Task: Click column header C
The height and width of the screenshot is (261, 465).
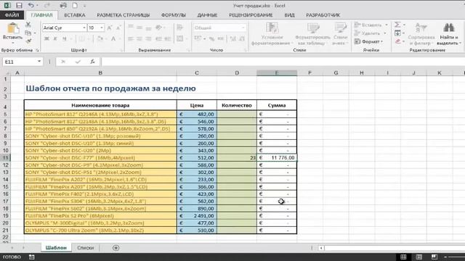Action: click(x=197, y=72)
